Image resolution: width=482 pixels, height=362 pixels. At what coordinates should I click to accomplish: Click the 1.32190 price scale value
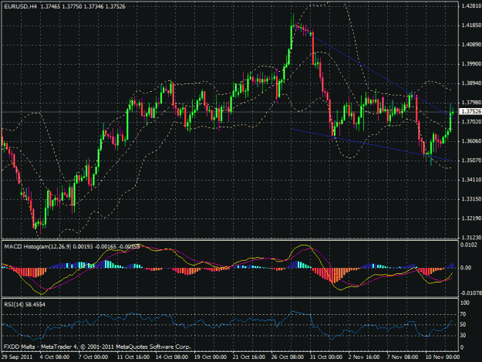[471, 218]
